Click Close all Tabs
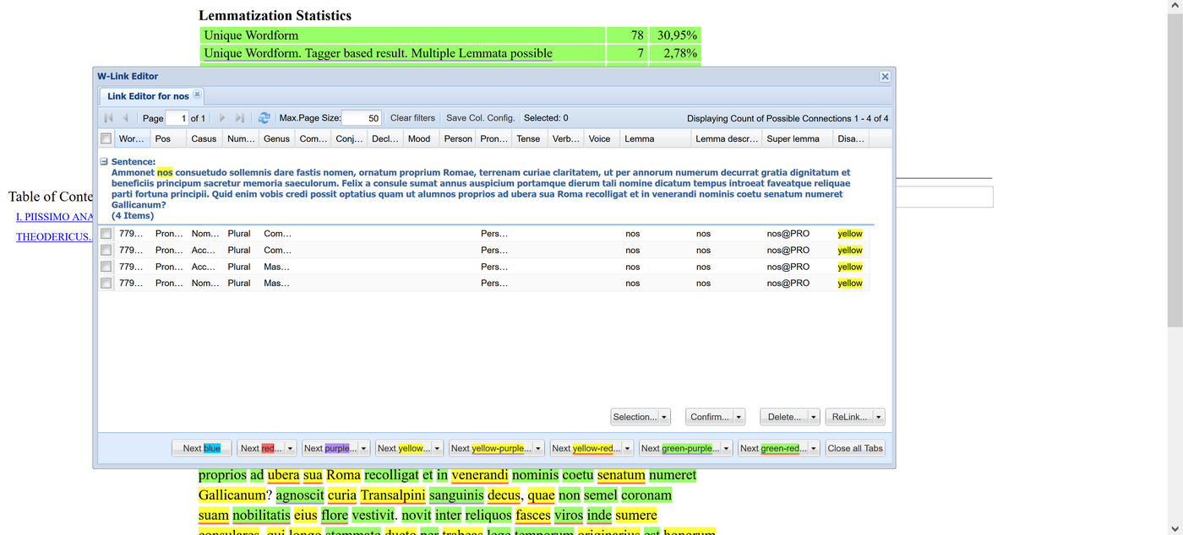 pos(855,449)
